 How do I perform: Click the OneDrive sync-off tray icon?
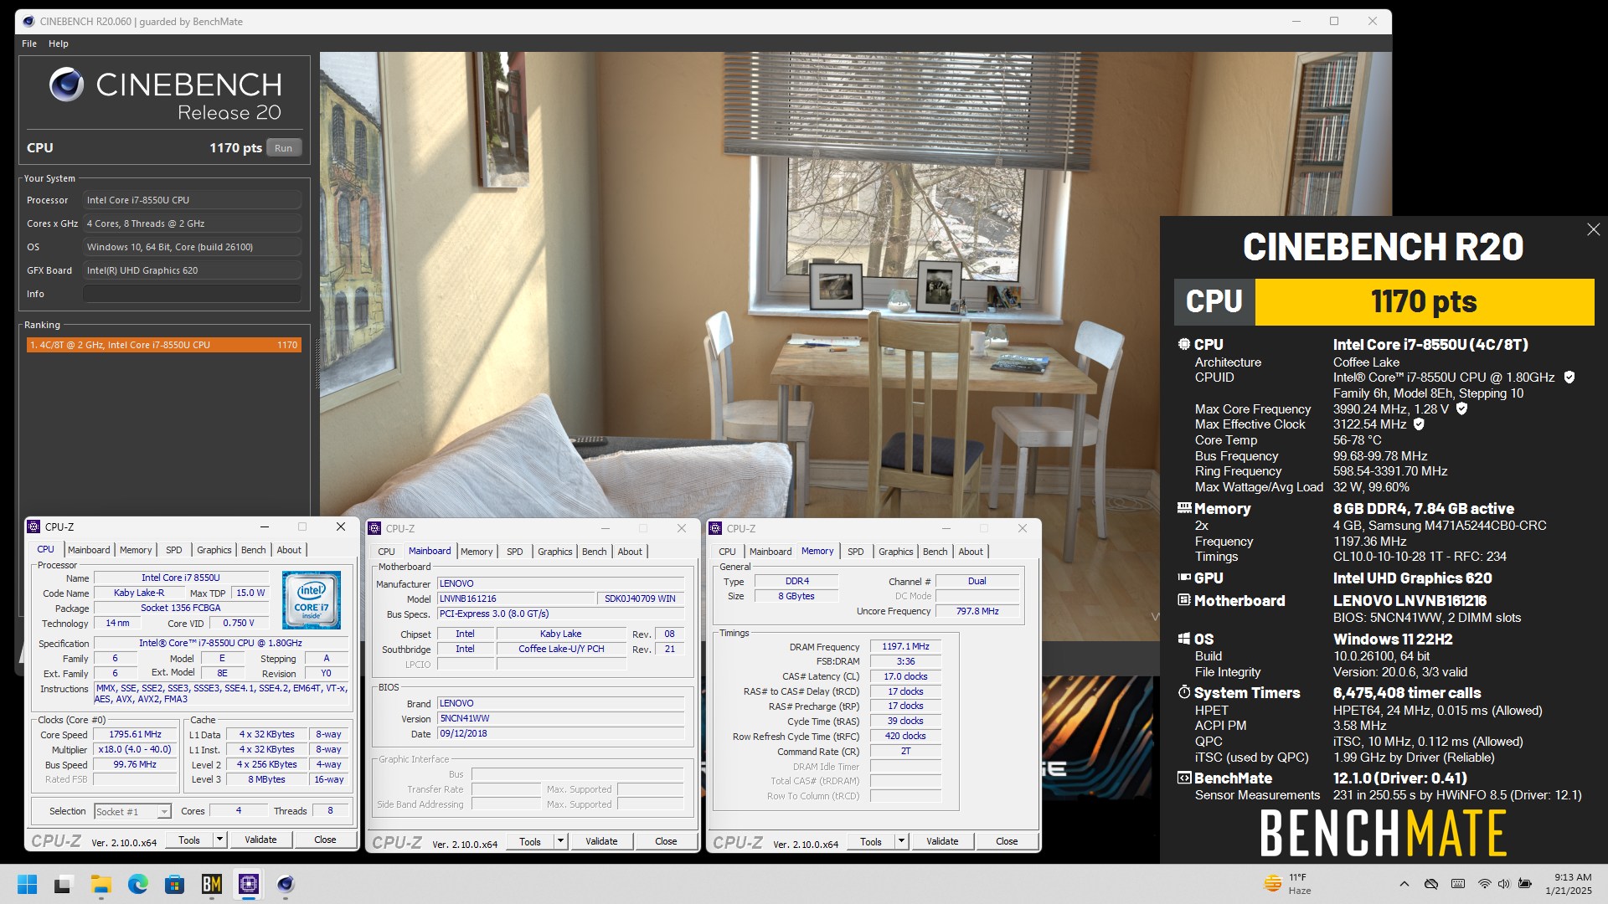point(1431,884)
